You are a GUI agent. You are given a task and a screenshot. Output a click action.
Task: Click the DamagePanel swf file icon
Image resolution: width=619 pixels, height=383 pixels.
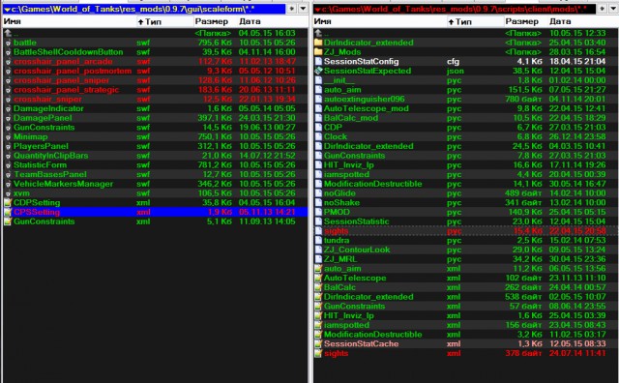point(8,118)
